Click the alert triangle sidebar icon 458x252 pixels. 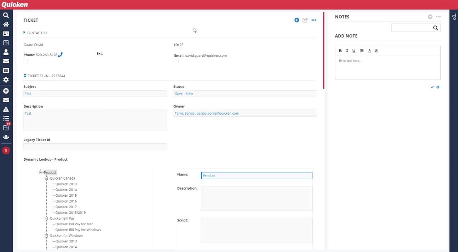click(x=6, y=110)
